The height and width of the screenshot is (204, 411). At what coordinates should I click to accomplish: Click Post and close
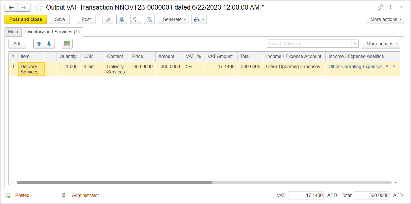coord(26,19)
